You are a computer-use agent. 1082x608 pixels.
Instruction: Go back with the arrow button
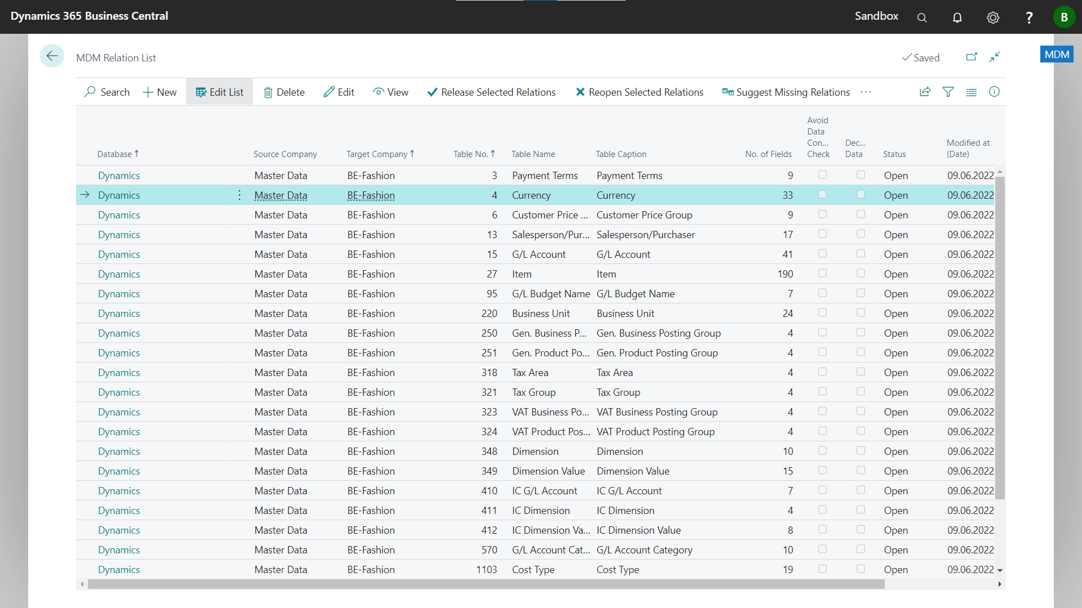coord(52,56)
